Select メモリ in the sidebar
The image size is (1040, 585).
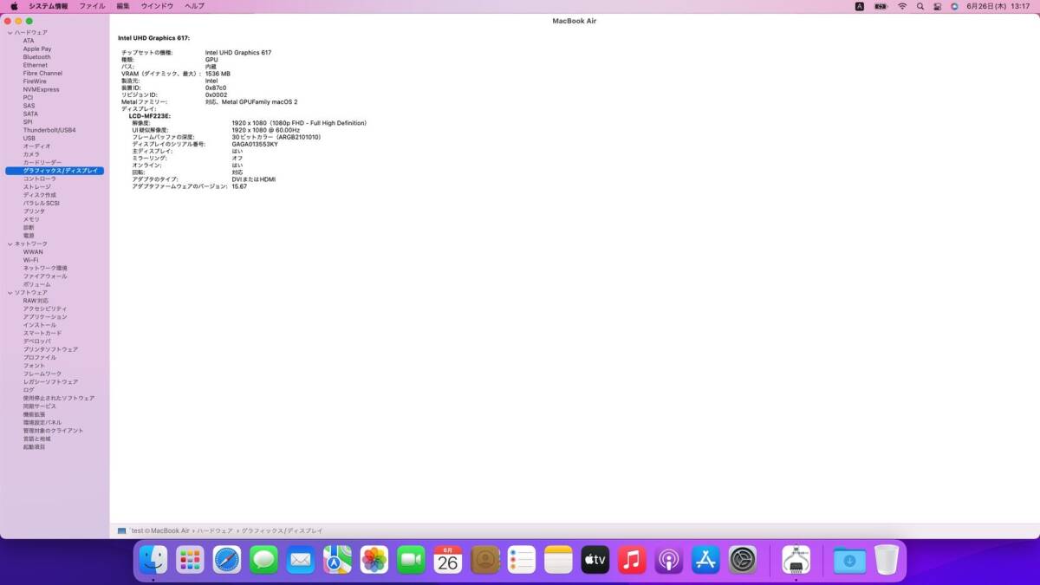point(31,219)
